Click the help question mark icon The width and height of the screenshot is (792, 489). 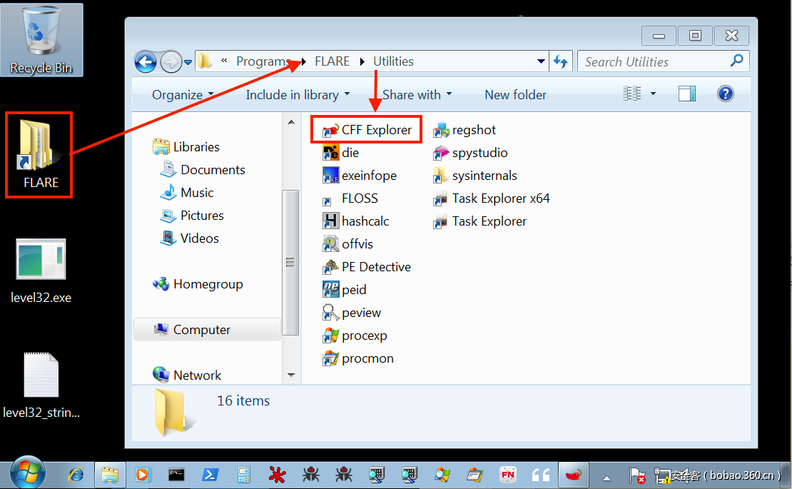tap(725, 94)
